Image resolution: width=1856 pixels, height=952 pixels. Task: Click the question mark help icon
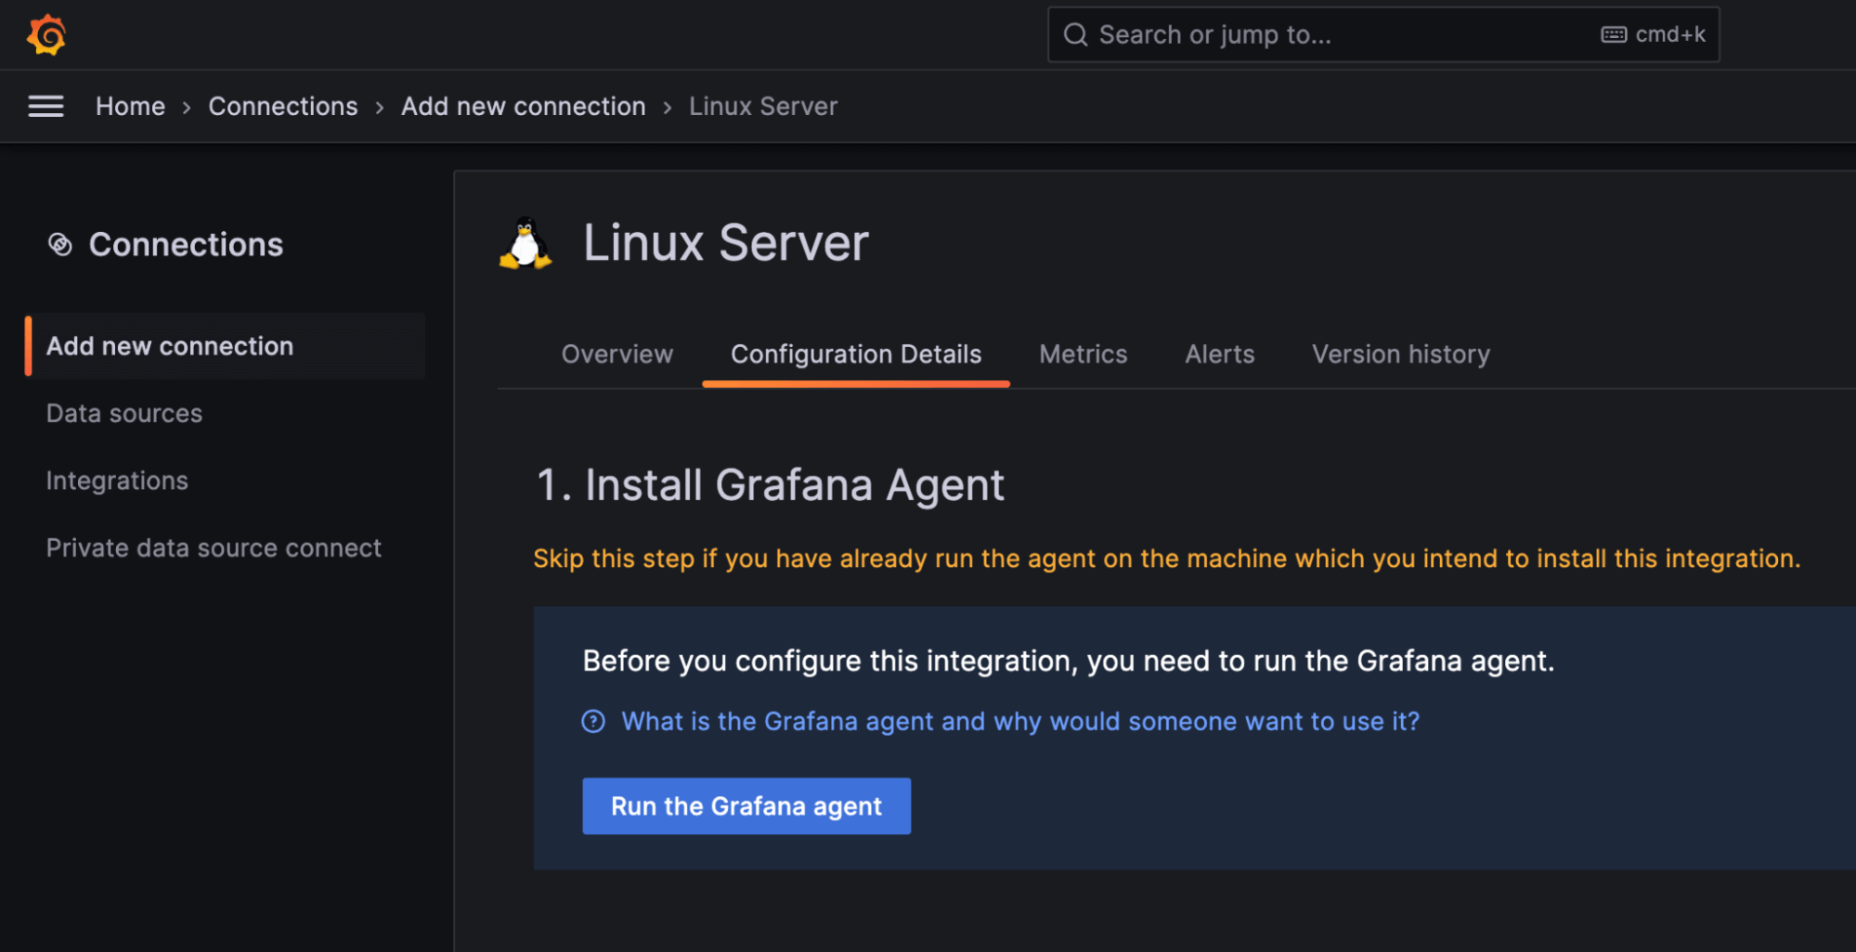tap(593, 721)
